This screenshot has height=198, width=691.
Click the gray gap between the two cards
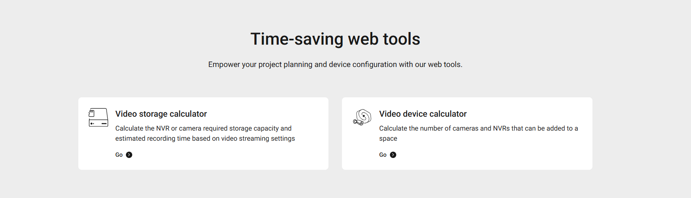pyautogui.click(x=335, y=134)
